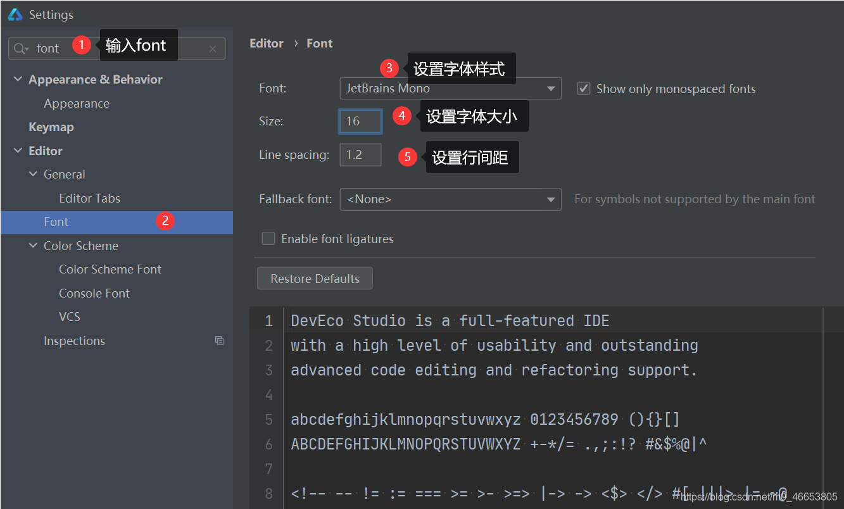Open Console Font settings
Image resolution: width=844 pixels, height=509 pixels.
pyautogui.click(x=94, y=294)
